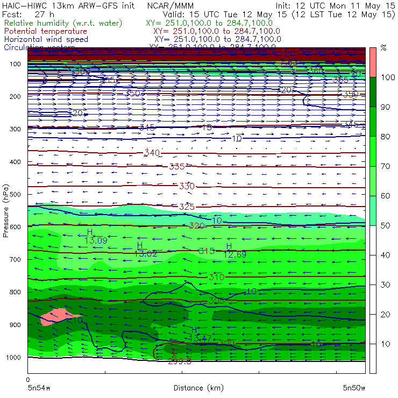This screenshot has width=398, height=398.
Task: Pick the 80–90% green color bar segment
Action: (373, 122)
